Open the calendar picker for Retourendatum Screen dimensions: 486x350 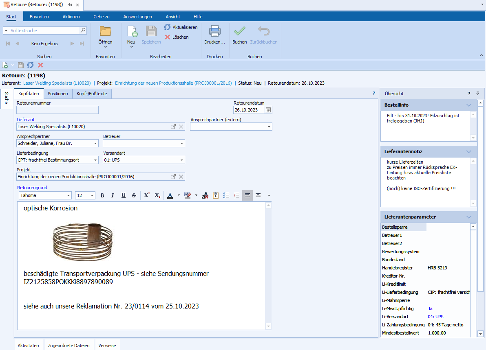(268, 110)
